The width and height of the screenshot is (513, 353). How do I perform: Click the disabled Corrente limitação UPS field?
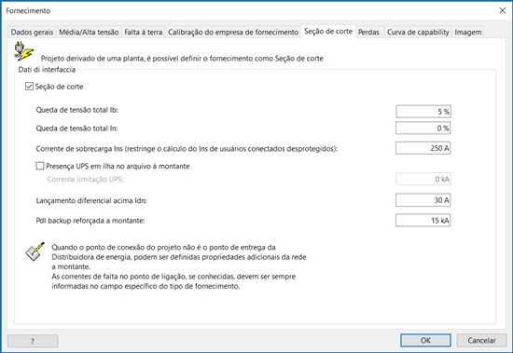tap(423, 179)
